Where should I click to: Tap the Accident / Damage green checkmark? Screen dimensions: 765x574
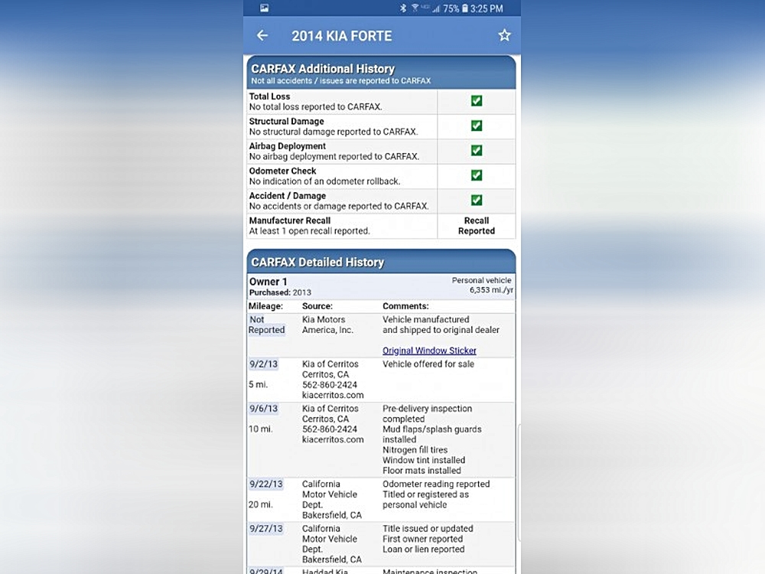(476, 200)
